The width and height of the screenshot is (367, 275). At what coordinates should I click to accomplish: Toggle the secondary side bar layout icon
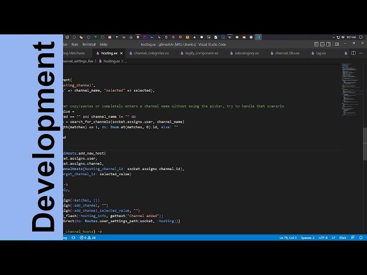coord(329,44)
